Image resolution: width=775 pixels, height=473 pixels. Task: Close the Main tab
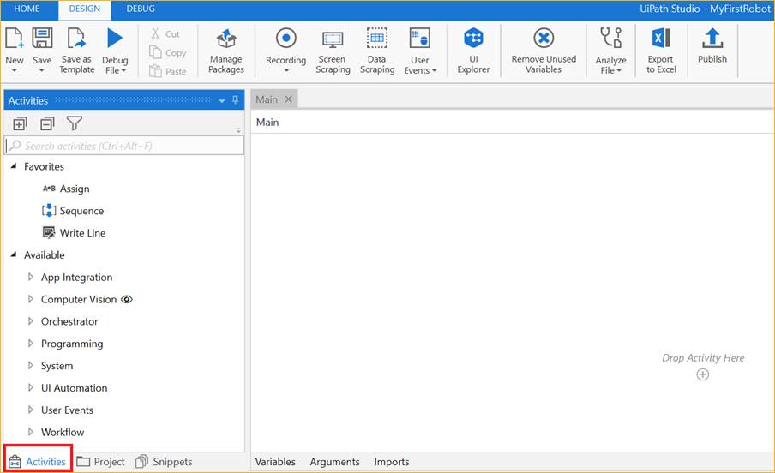289,99
